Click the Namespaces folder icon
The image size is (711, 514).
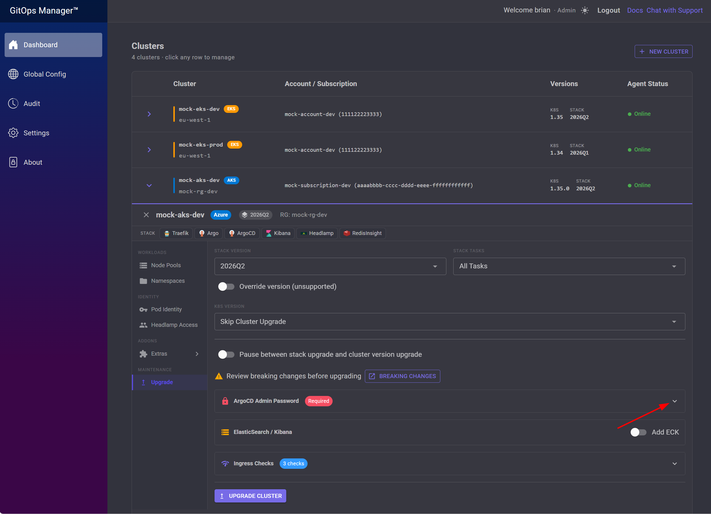point(143,281)
